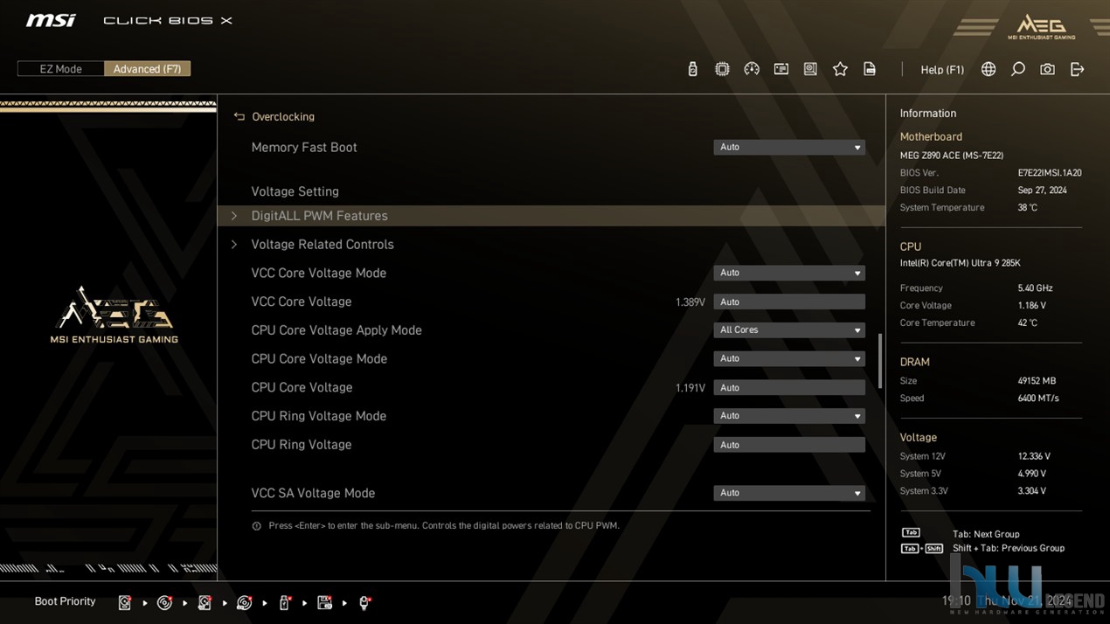Select first optical disc boot priority icon
Image resolution: width=1110 pixels, height=624 pixels.
(164, 602)
